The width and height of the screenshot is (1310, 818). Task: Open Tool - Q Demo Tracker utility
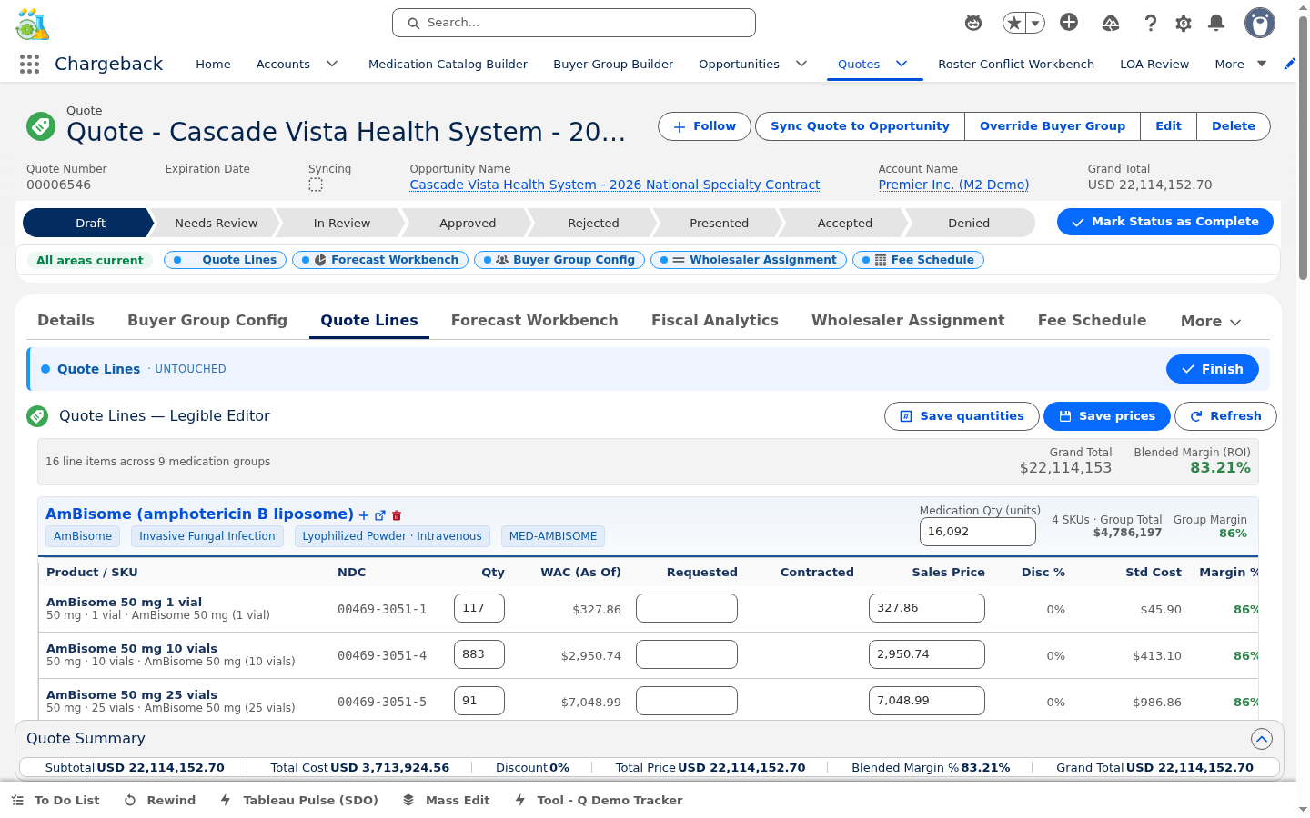tap(599, 800)
